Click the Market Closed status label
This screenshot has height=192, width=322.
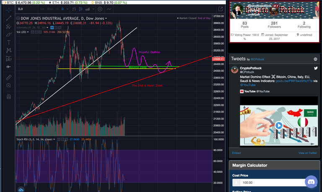click(187, 18)
